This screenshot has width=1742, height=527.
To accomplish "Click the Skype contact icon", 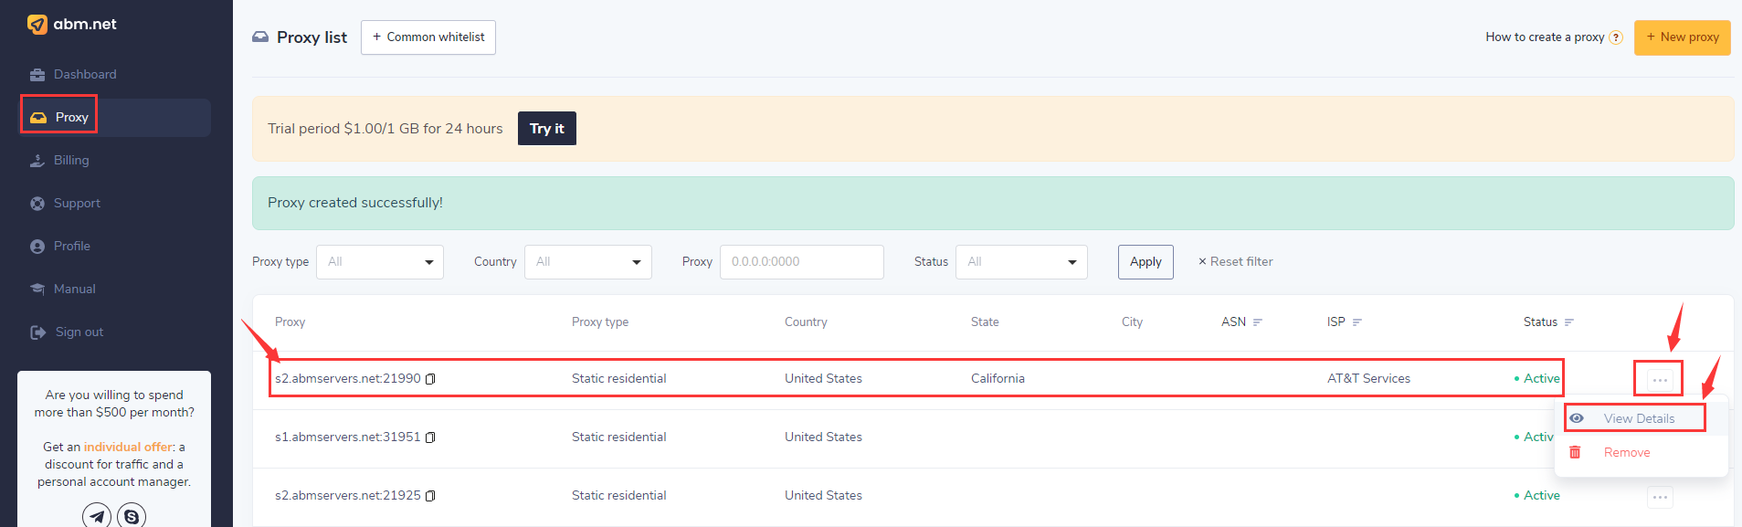I will point(132,516).
